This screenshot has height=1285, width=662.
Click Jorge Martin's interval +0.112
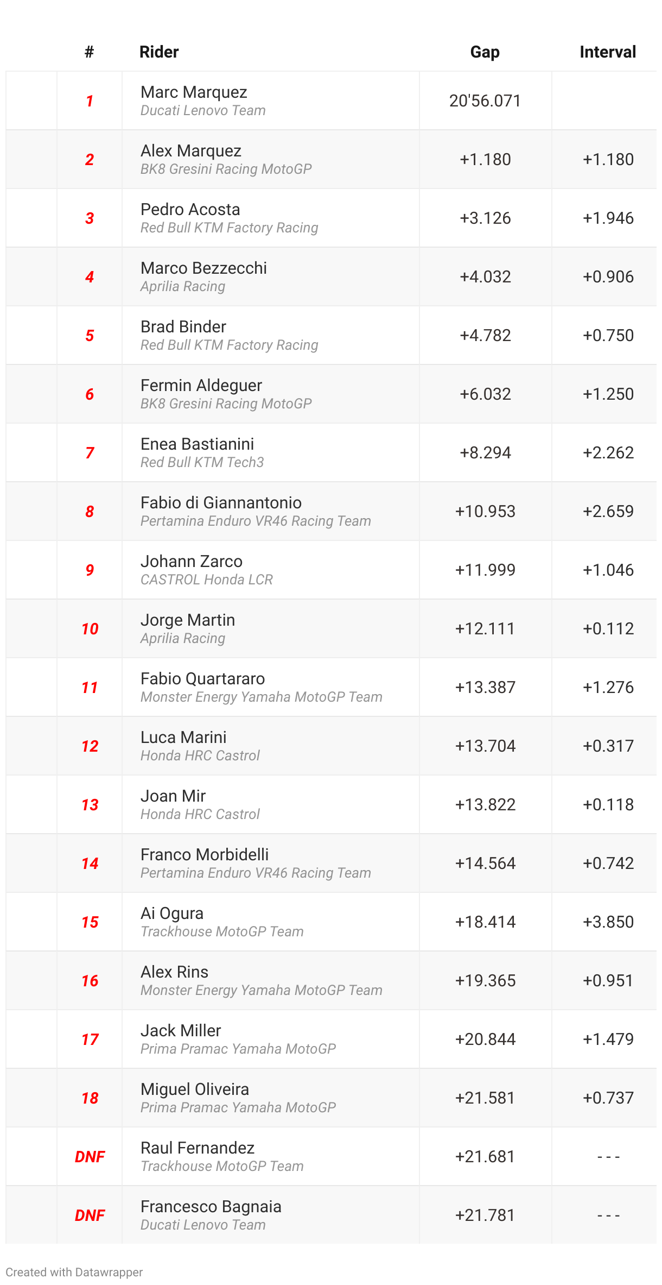point(608,629)
